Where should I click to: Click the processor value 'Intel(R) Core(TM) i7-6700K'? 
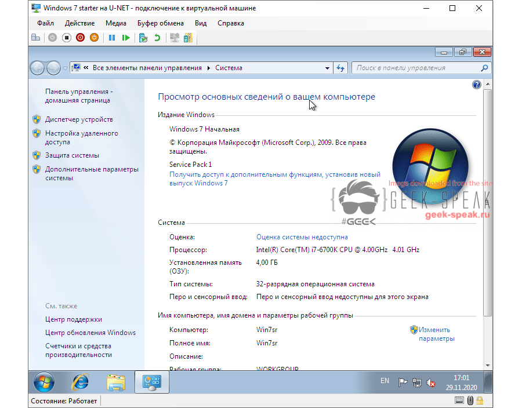click(x=297, y=250)
